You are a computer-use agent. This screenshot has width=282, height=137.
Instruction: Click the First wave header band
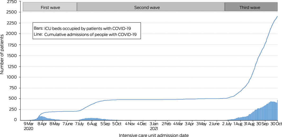(50, 7)
